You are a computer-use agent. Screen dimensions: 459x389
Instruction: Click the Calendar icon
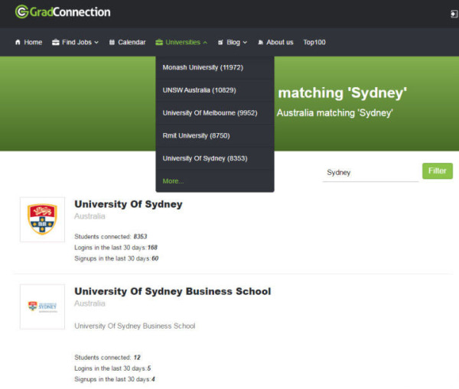112,42
